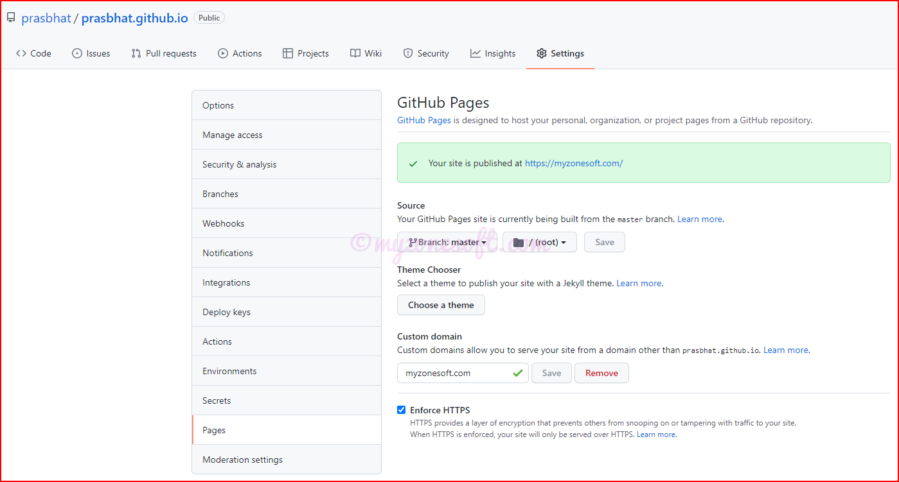Viewport: 899px width, 482px height.
Task: Open Actions in settings sidebar
Action: tap(287, 341)
